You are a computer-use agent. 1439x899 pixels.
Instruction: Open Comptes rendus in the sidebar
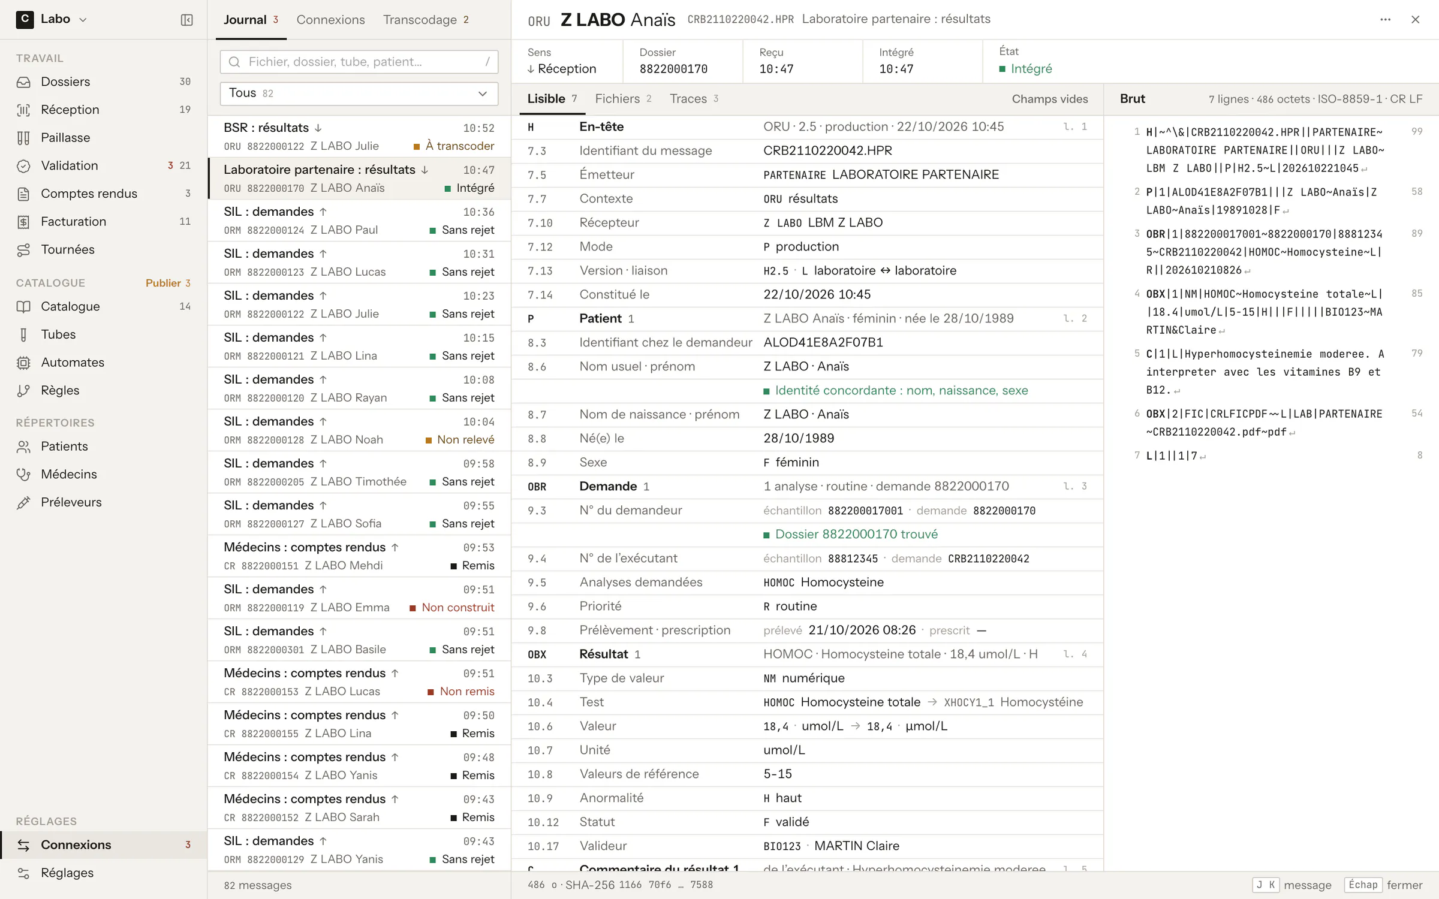(103, 194)
